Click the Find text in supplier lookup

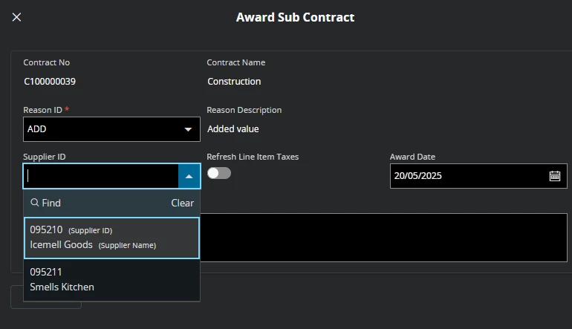point(51,203)
